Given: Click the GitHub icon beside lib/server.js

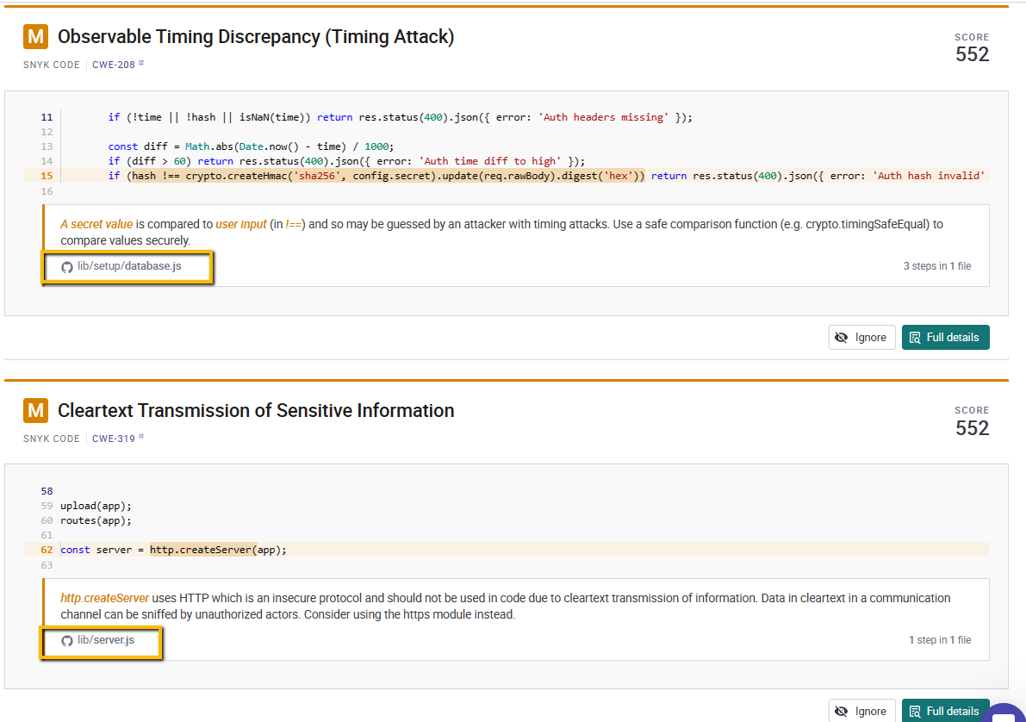Looking at the screenshot, I should [66, 641].
